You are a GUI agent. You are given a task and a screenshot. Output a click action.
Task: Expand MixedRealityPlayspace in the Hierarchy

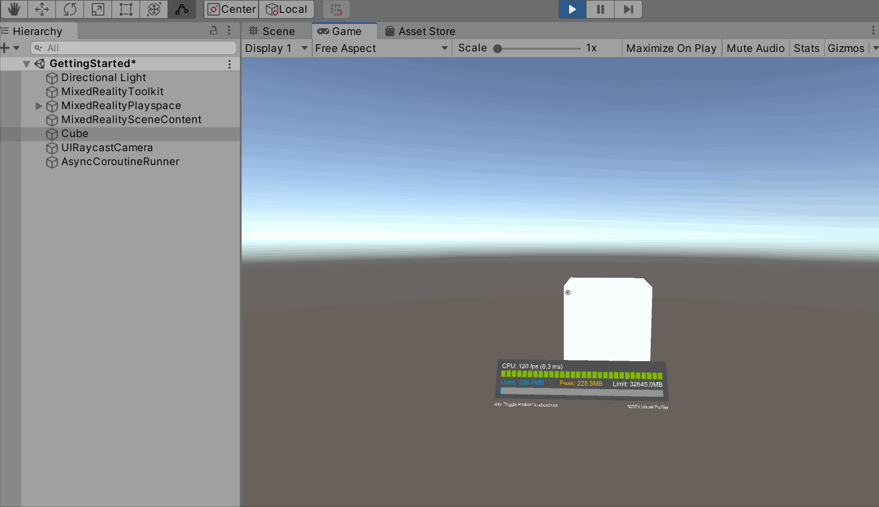click(x=39, y=106)
